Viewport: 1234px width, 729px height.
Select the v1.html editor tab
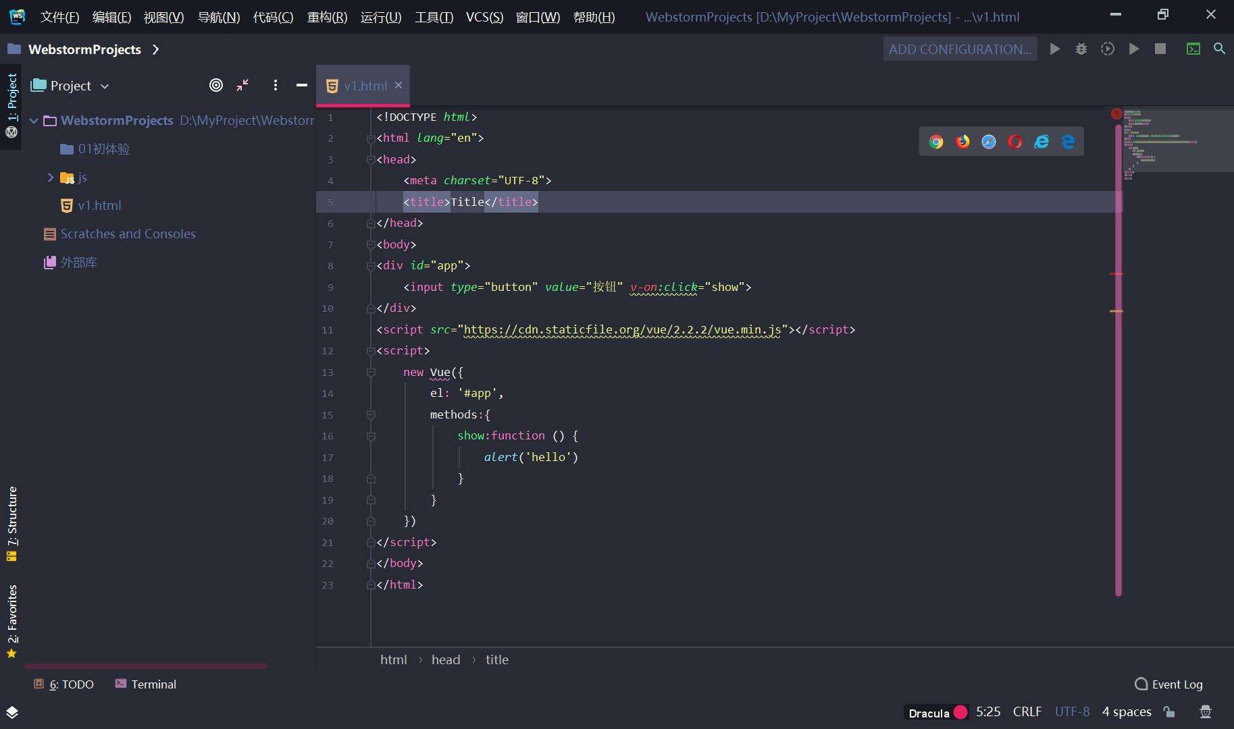tap(365, 86)
